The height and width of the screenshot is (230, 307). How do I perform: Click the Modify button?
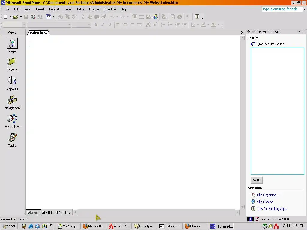point(256,180)
